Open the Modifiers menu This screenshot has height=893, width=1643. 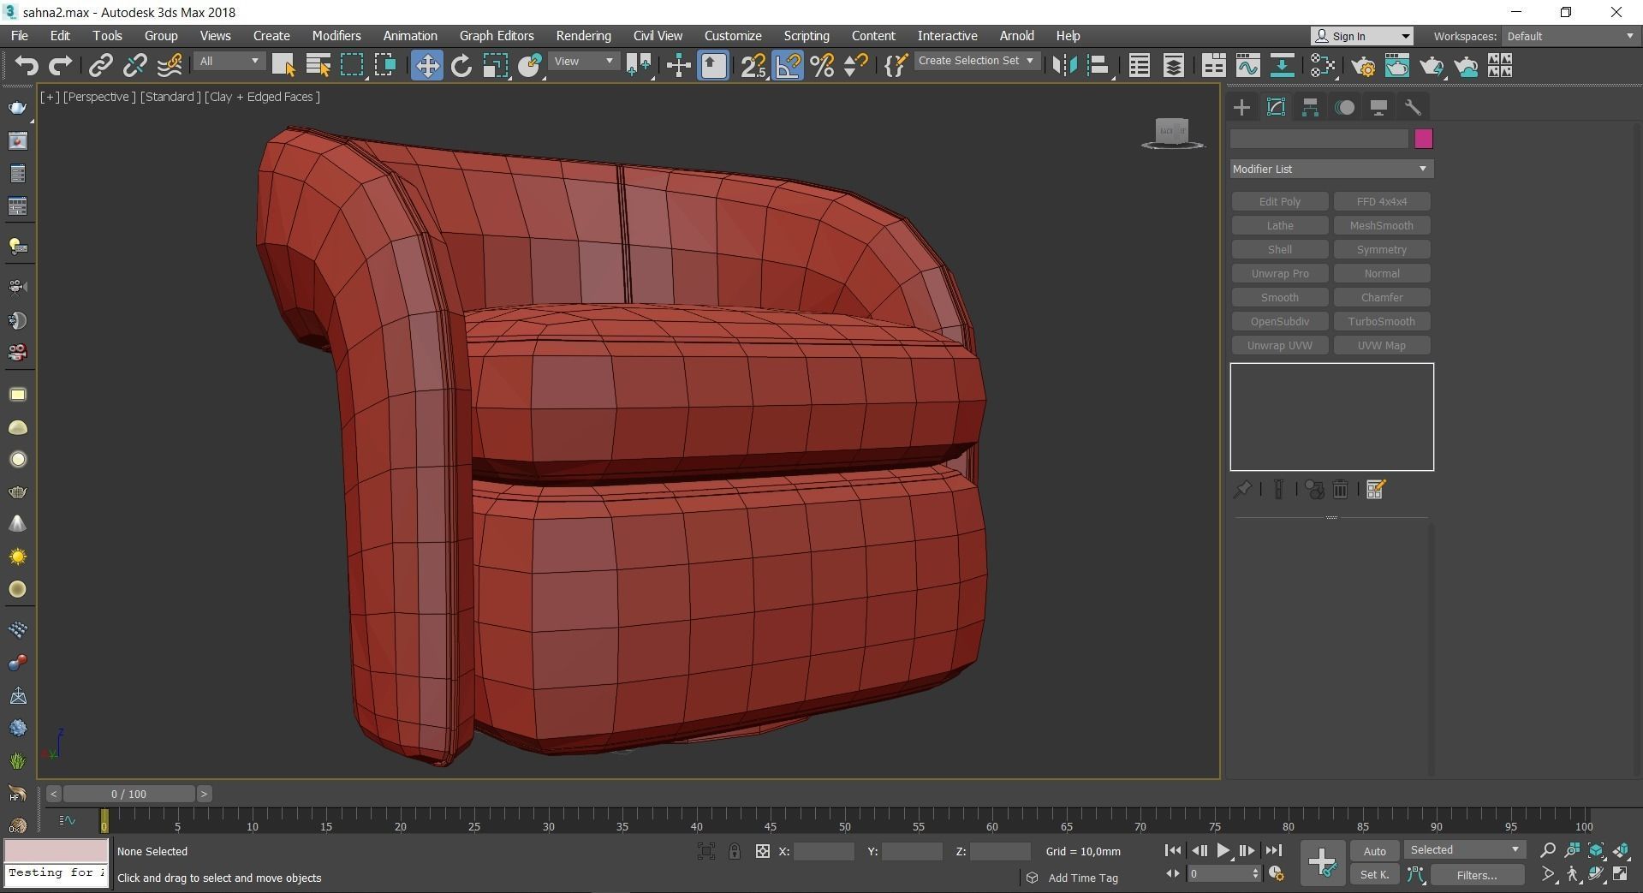coord(336,36)
